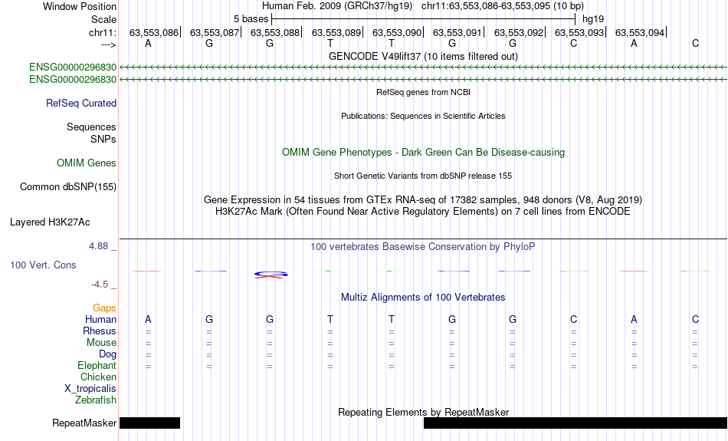
Task: Click the Elephant species row label
Action: (97, 366)
